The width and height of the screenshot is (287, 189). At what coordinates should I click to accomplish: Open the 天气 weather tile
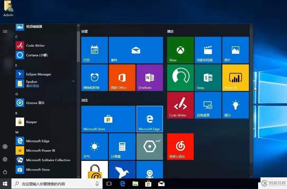pos(94,146)
